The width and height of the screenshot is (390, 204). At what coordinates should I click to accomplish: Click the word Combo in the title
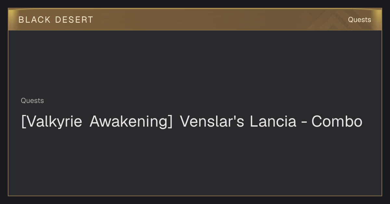[x=337, y=122]
